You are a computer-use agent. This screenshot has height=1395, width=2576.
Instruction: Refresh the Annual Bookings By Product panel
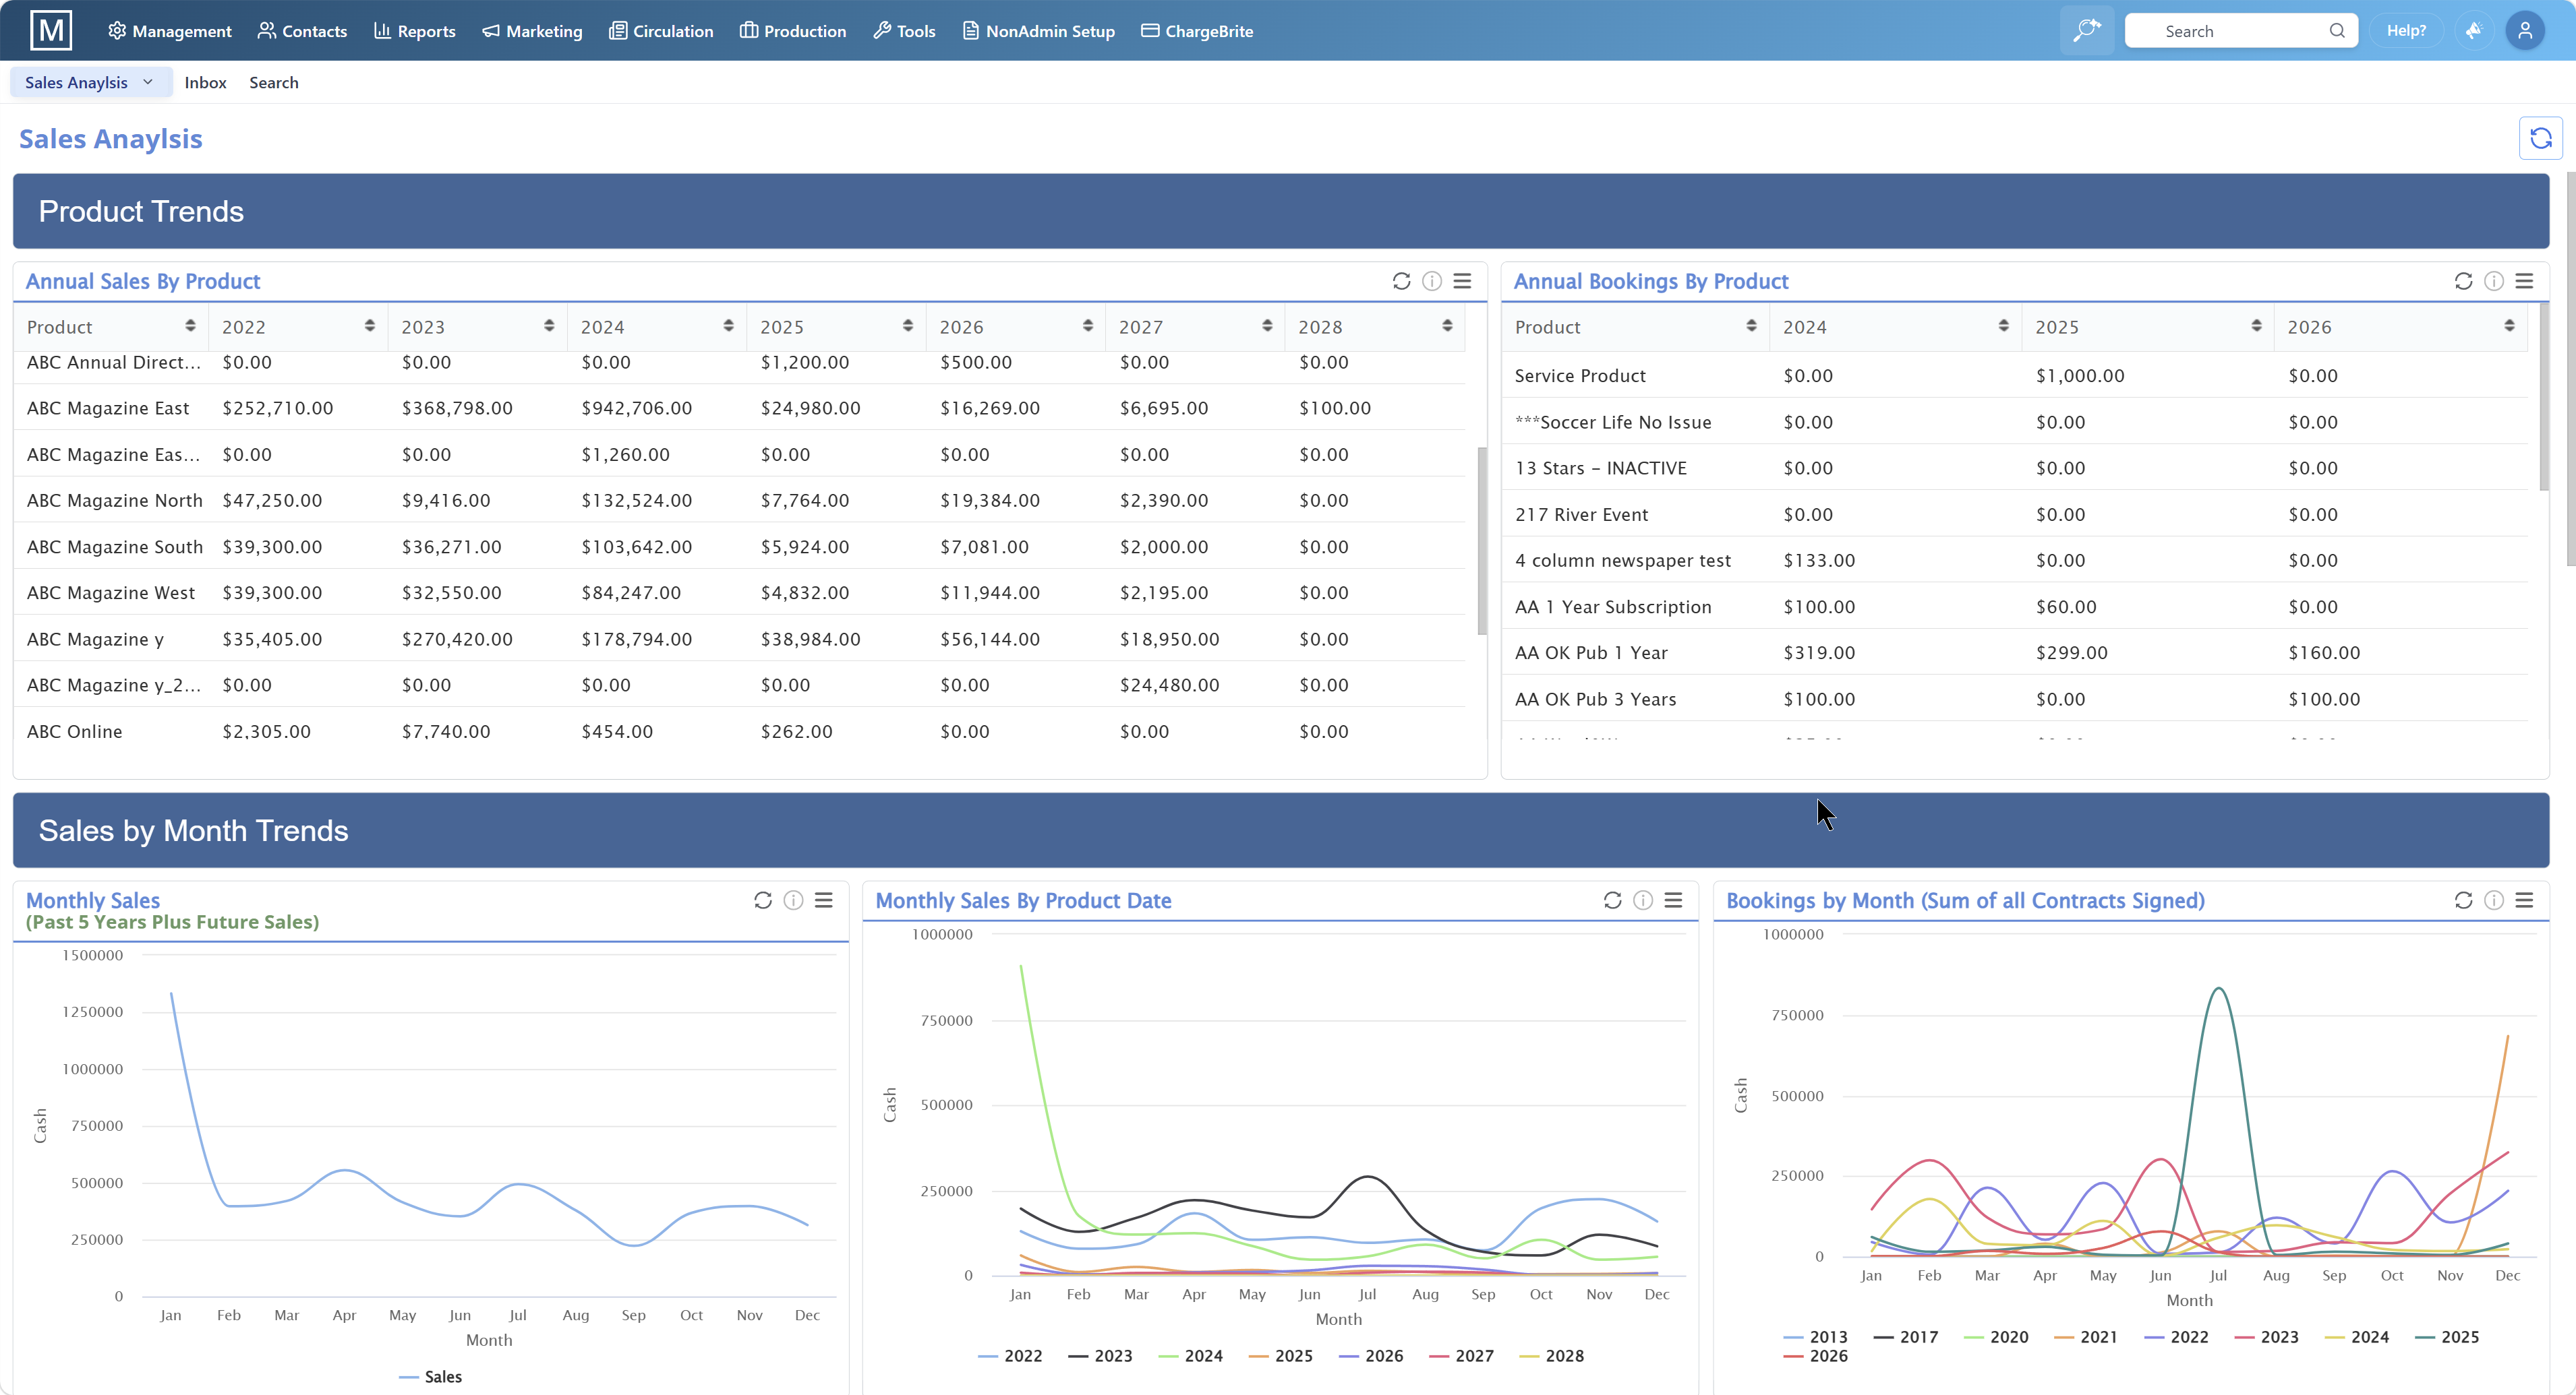pos(2463,281)
